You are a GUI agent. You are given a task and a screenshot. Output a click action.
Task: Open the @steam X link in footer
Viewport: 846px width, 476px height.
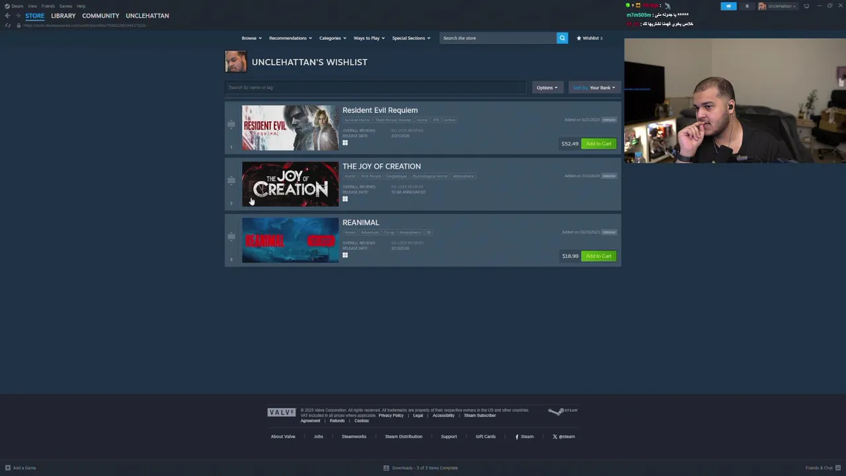tap(564, 436)
